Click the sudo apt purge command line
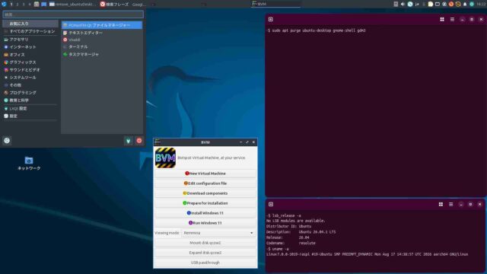This screenshot has width=487, height=274. coord(317,30)
